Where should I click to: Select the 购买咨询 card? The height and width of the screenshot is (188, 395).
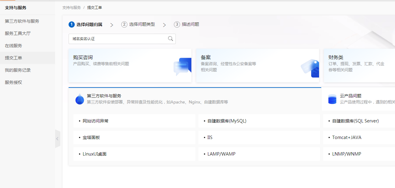tap(130, 66)
